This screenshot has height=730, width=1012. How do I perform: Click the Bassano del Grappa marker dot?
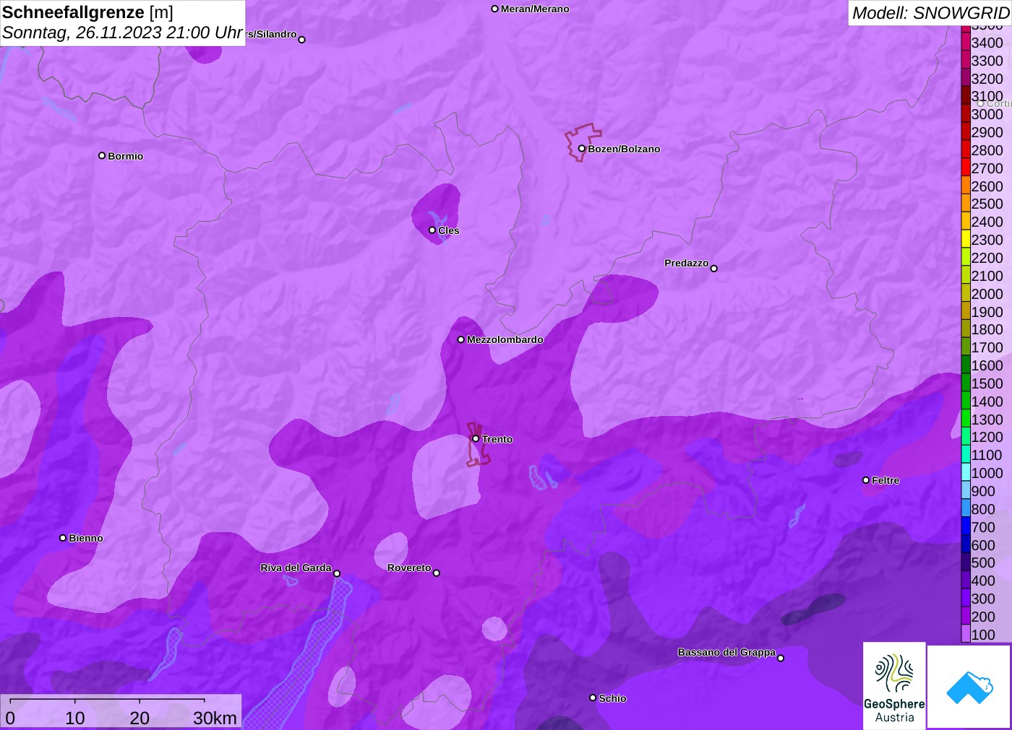(x=781, y=658)
